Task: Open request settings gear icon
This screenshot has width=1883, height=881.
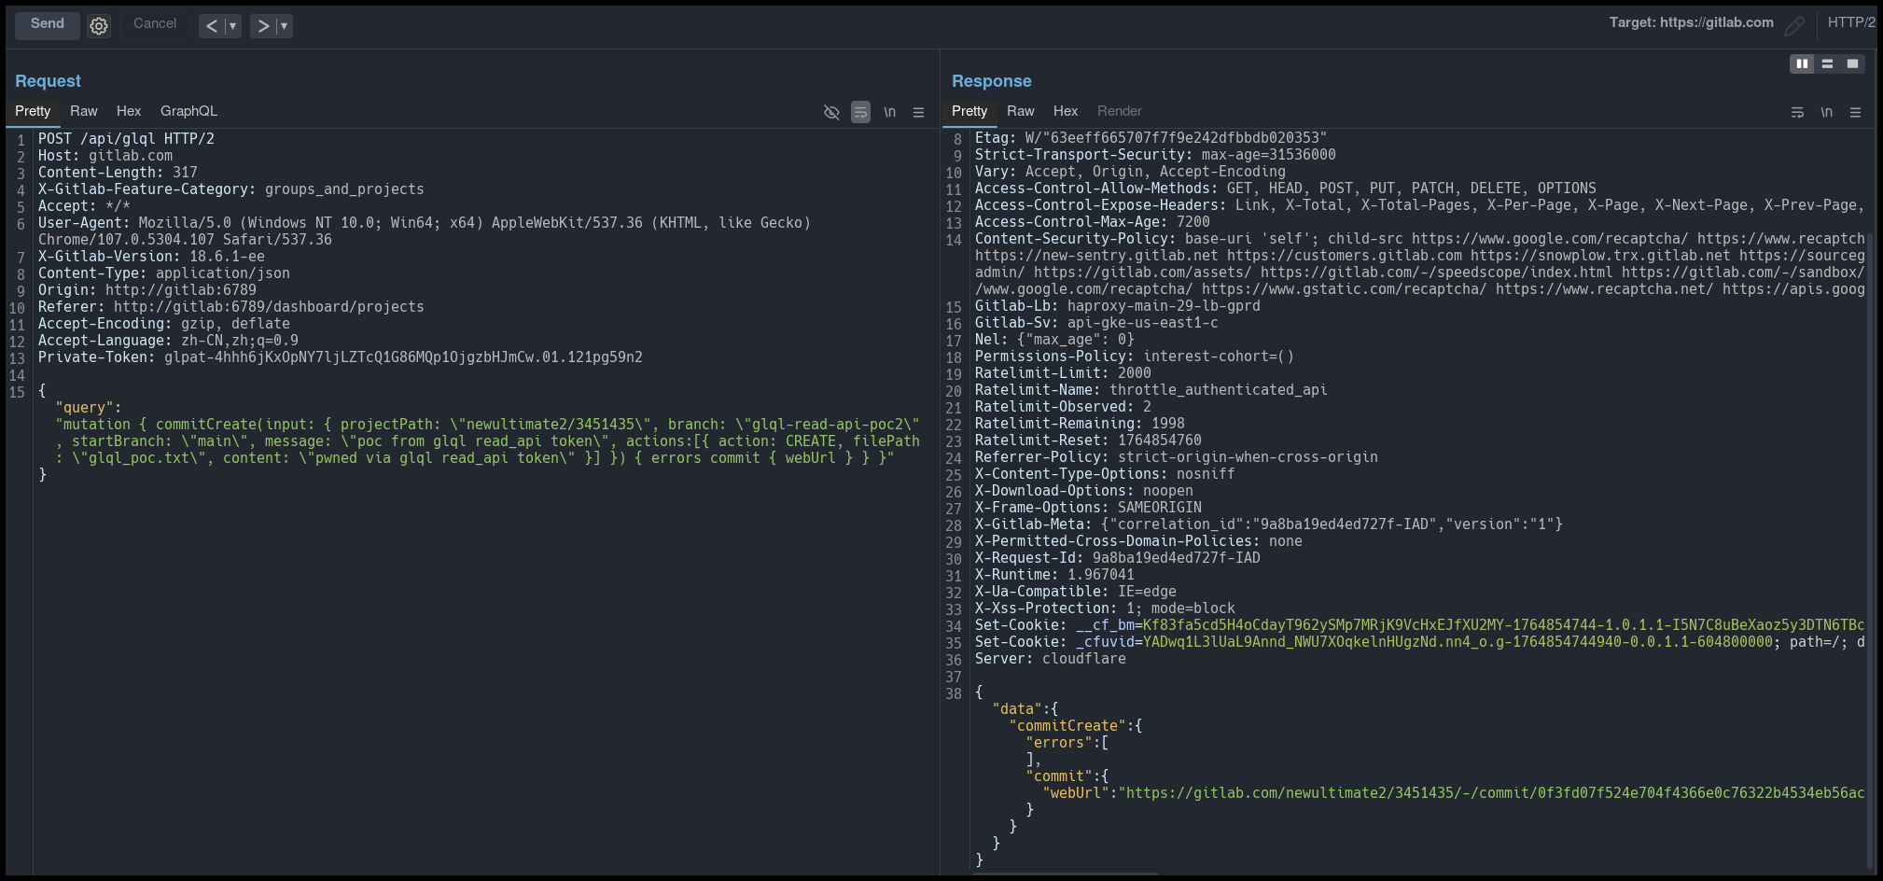Action: click(x=99, y=26)
